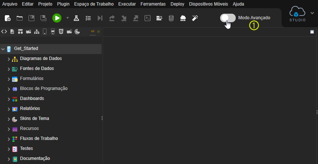The image size is (318, 164).
Task: Click the flask test icon
Action: pyautogui.click(x=76, y=18)
